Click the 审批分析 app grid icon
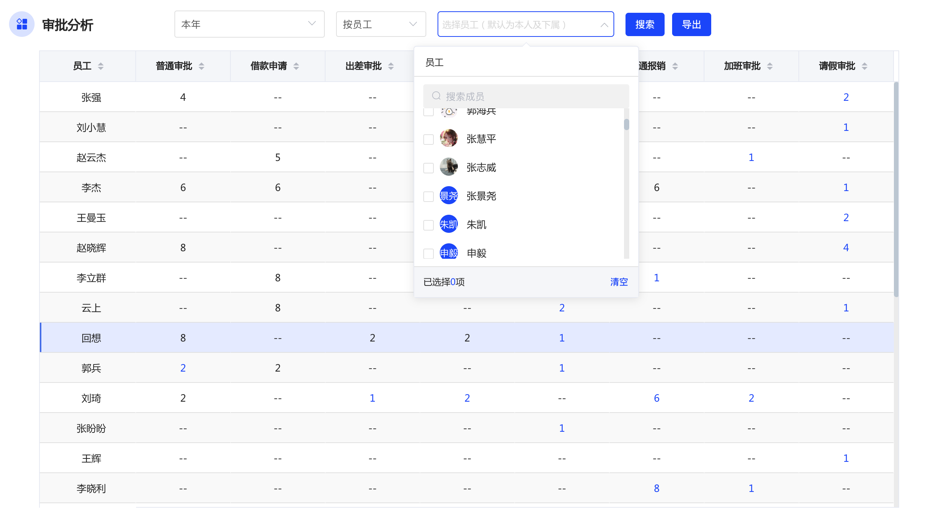Image resolution: width=936 pixels, height=516 pixels. pyautogui.click(x=22, y=24)
